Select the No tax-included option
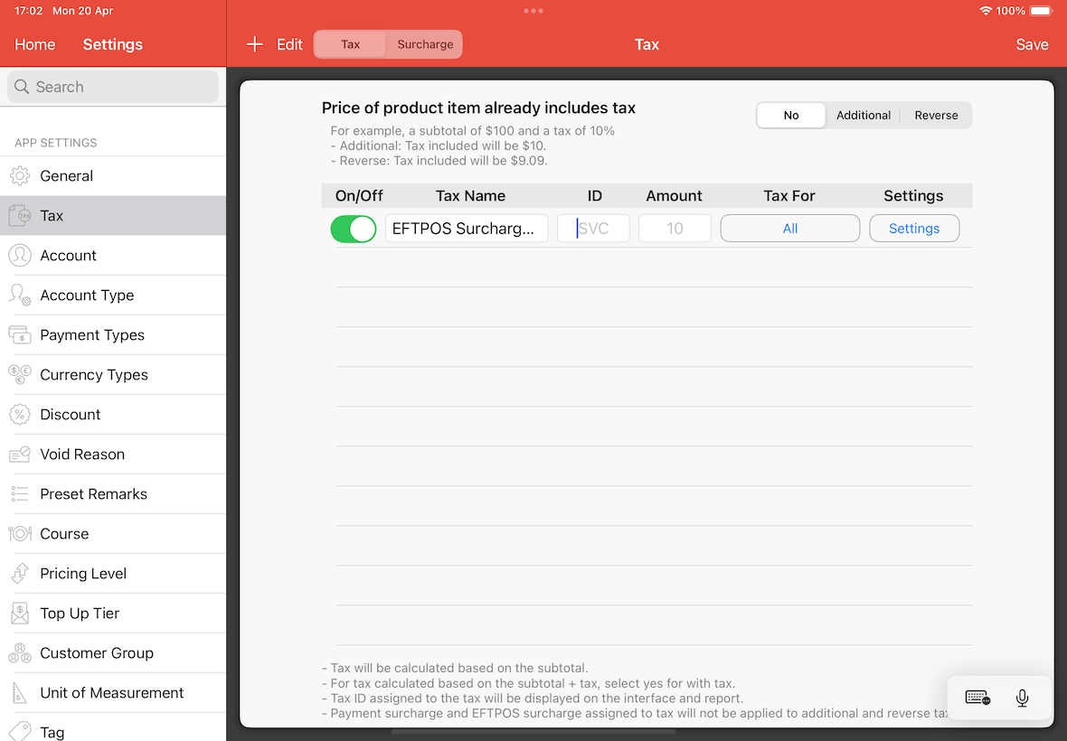Viewport: 1067px width, 741px height. point(790,116)
